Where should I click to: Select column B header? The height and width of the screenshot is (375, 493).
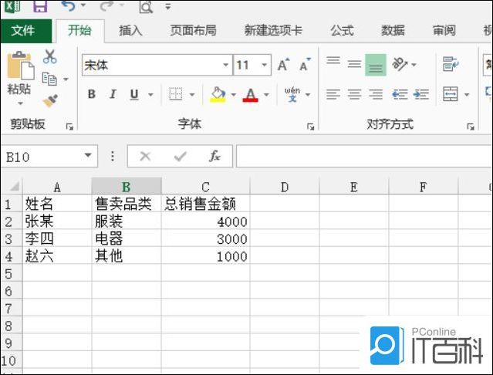coord(127,187)
